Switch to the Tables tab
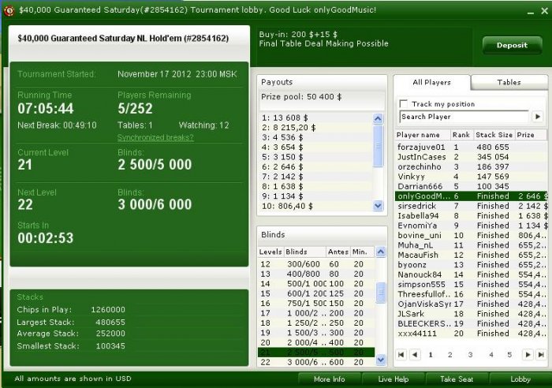This screenshot has height=388, width=552. point(509,82)
